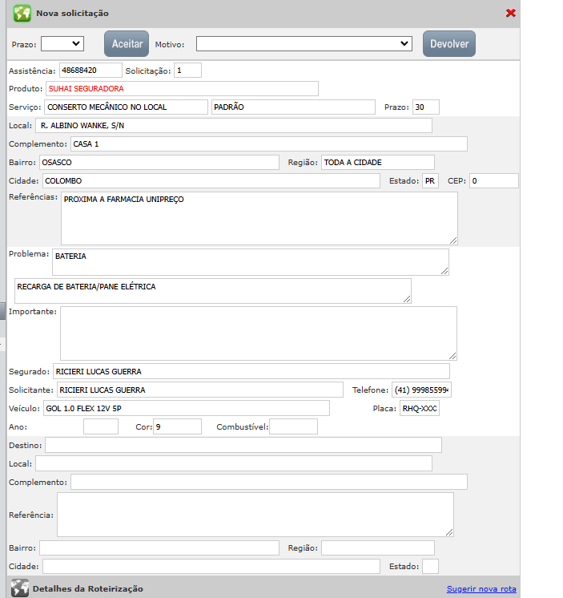Click the Cor field showing 9

[177, 426]
